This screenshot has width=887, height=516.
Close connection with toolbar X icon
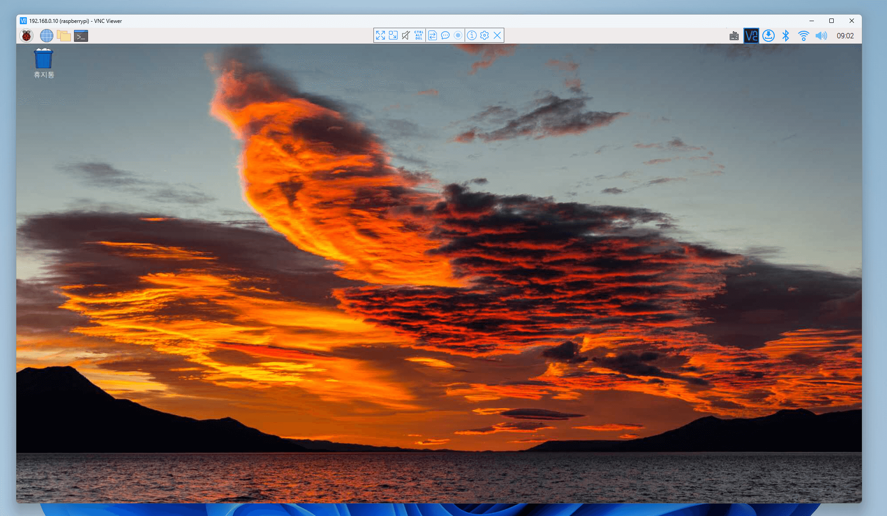coord(497,36)
